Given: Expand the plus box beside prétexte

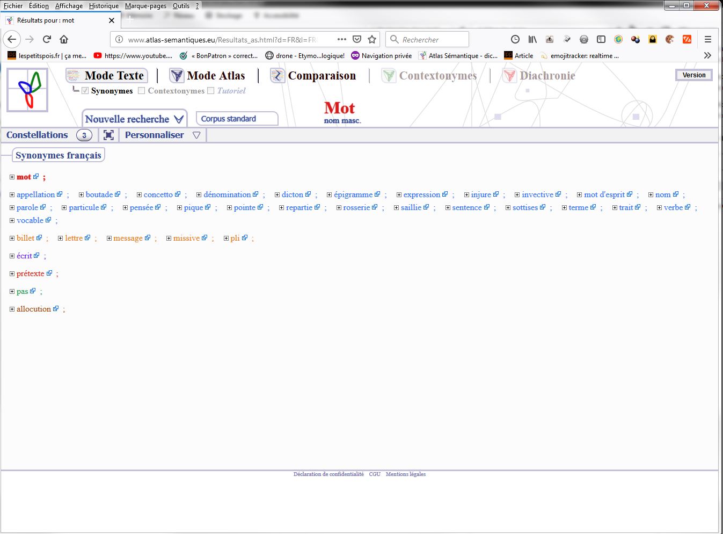Looking at the screenshot, I should 12,274.
